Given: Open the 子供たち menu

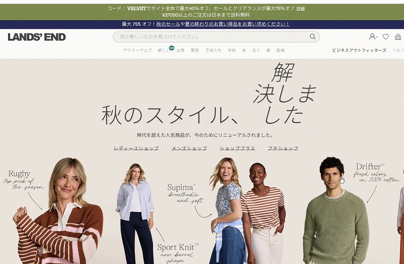Looking at the screenshot, I should 213,51.
